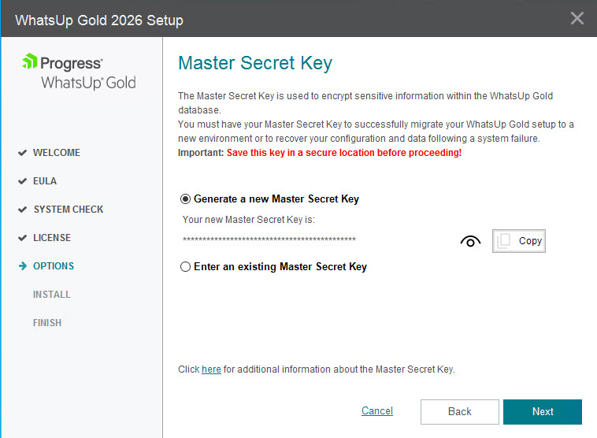Click the SYSTEM CHECK step

(69, 210)
